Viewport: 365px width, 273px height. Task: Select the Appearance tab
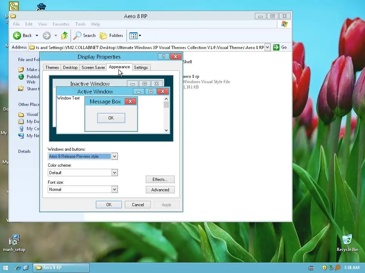pos(119,67)
